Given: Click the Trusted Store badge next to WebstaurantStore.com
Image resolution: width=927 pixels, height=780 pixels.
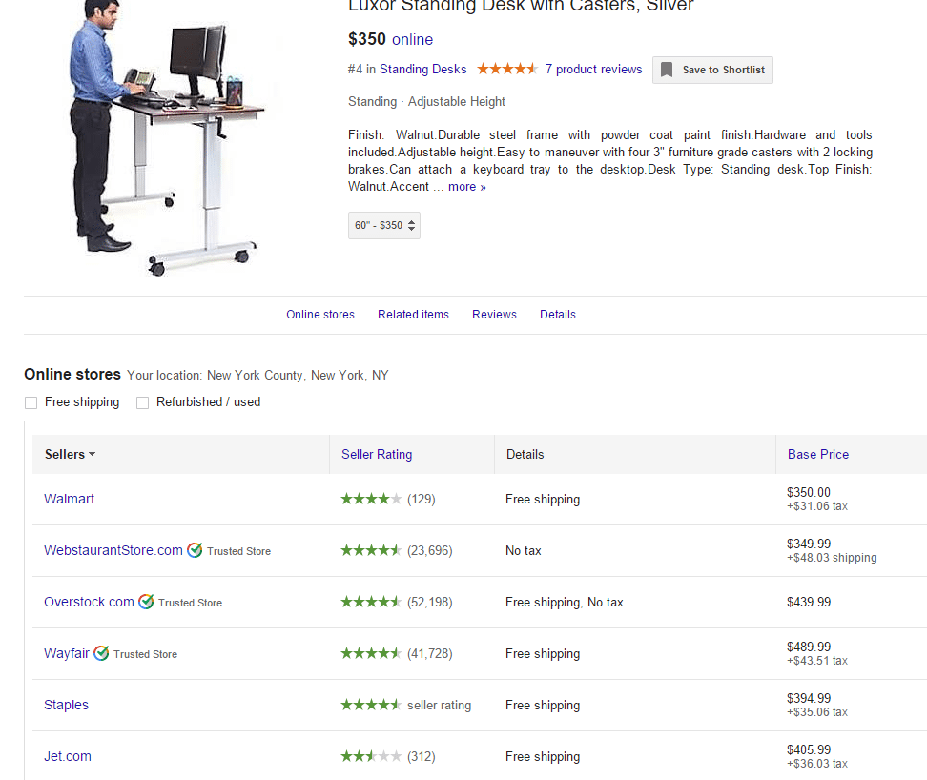Looking at the screenshot, I should (x=229, y=551).
